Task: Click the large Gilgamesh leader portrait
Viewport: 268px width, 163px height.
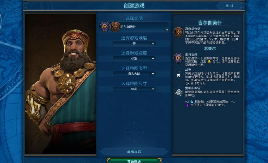Action: [x=61, y=84]
